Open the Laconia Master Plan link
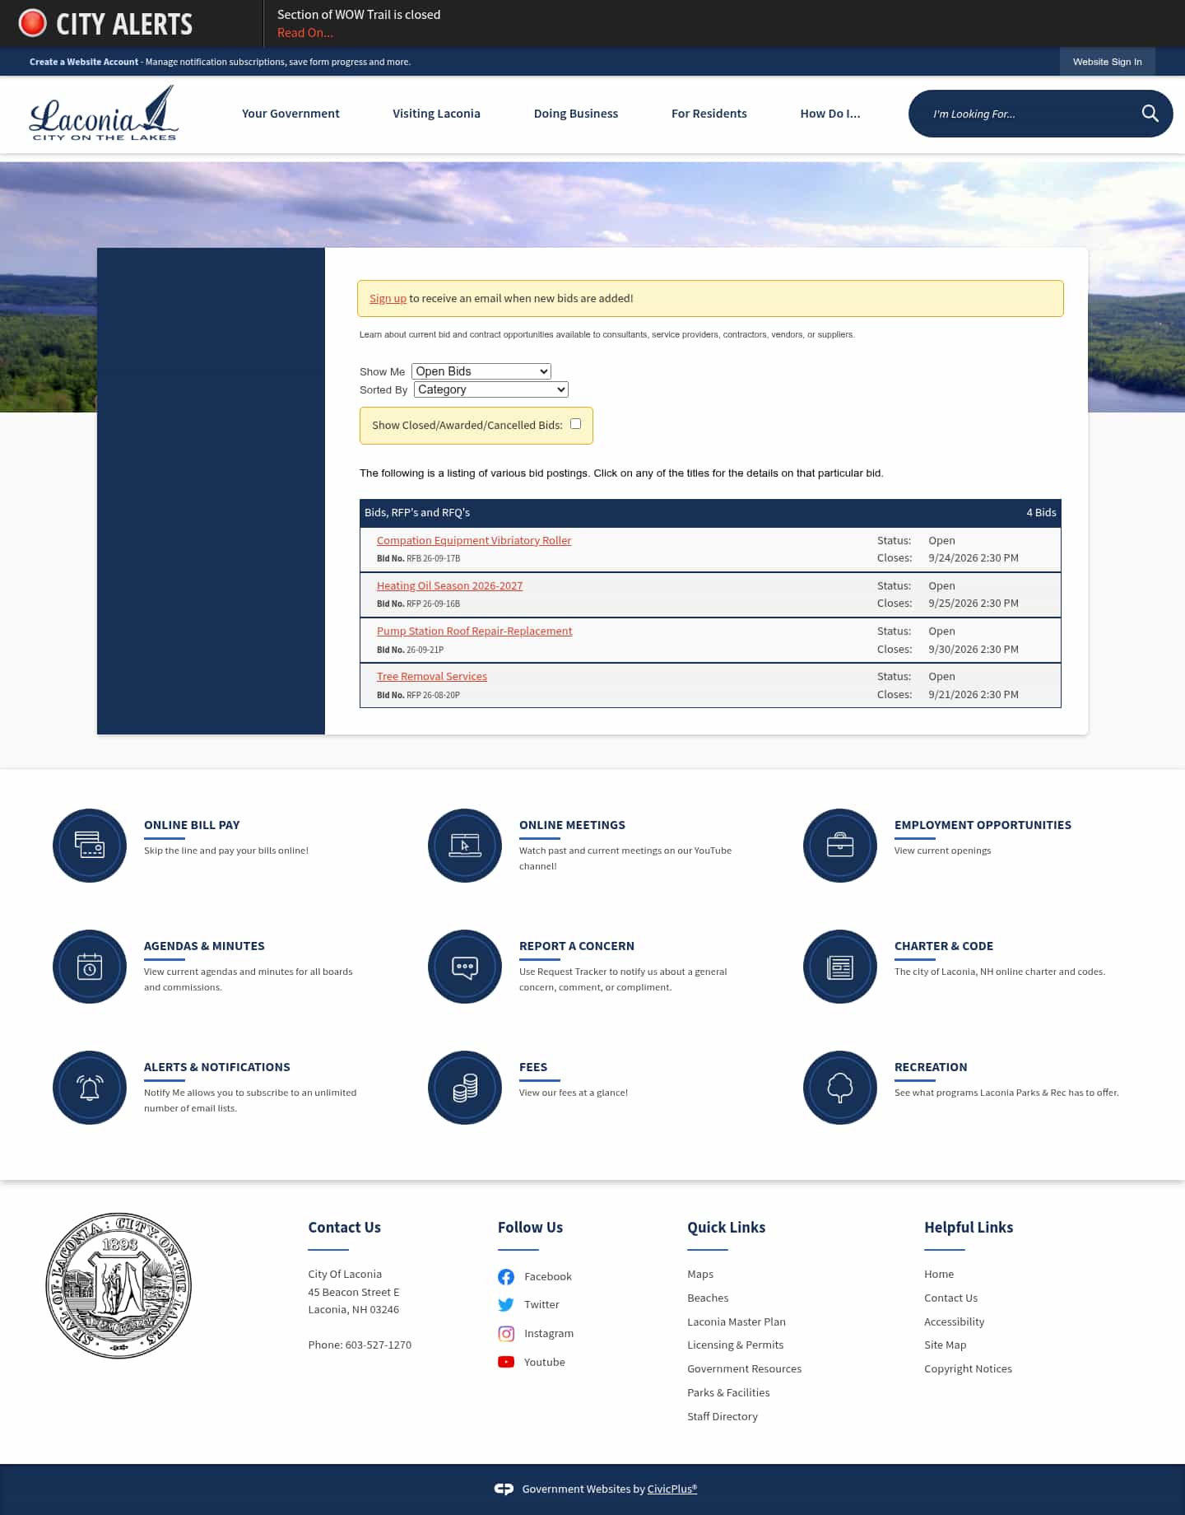Image resolution: width=1185 pixels, height=1515 pixels. pos(737,1322)
